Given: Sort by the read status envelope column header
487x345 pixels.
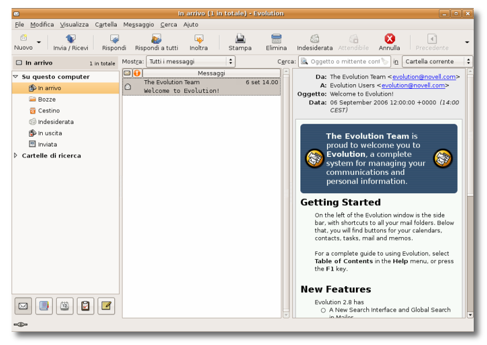Looking at the screenshot, I should tap(127, 73).
